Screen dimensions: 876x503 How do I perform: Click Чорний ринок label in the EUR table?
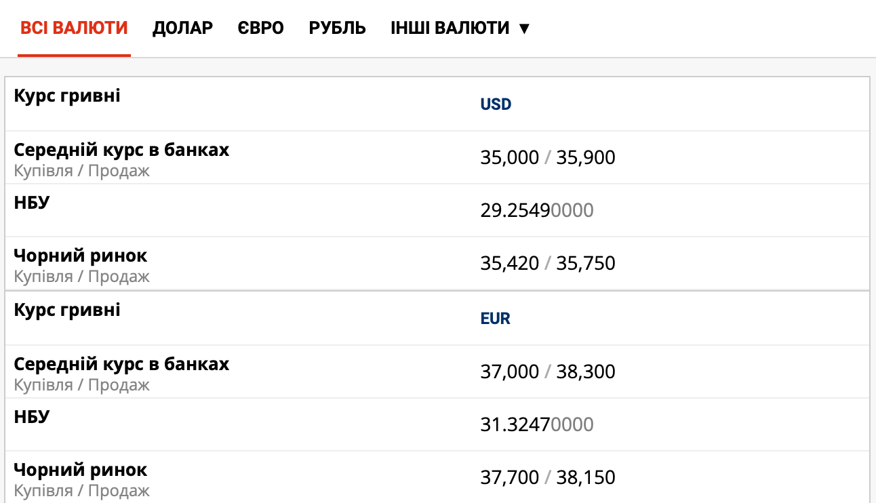click(x=80, y=470)
